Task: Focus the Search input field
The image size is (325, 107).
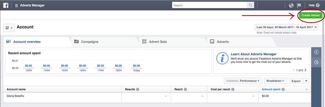Action: click(209, 5)
